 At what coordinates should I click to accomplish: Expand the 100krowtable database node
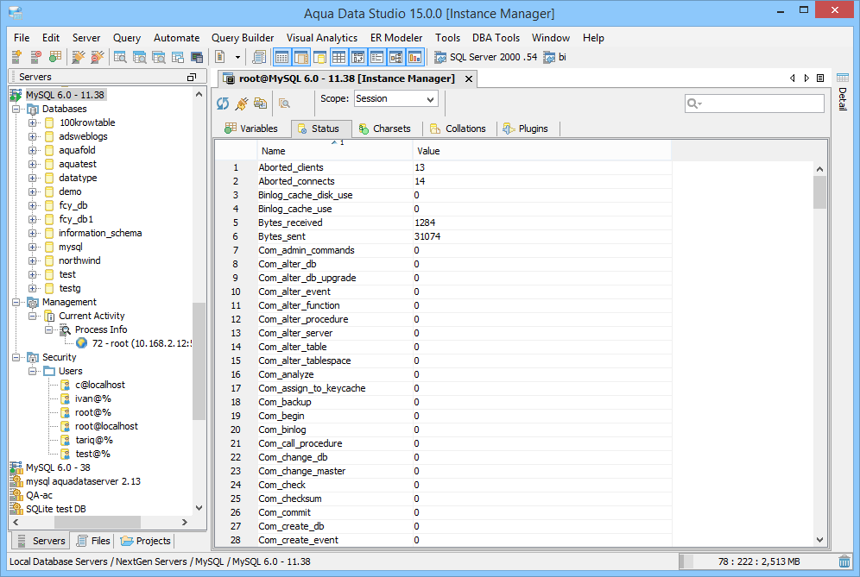click(33, 122)
